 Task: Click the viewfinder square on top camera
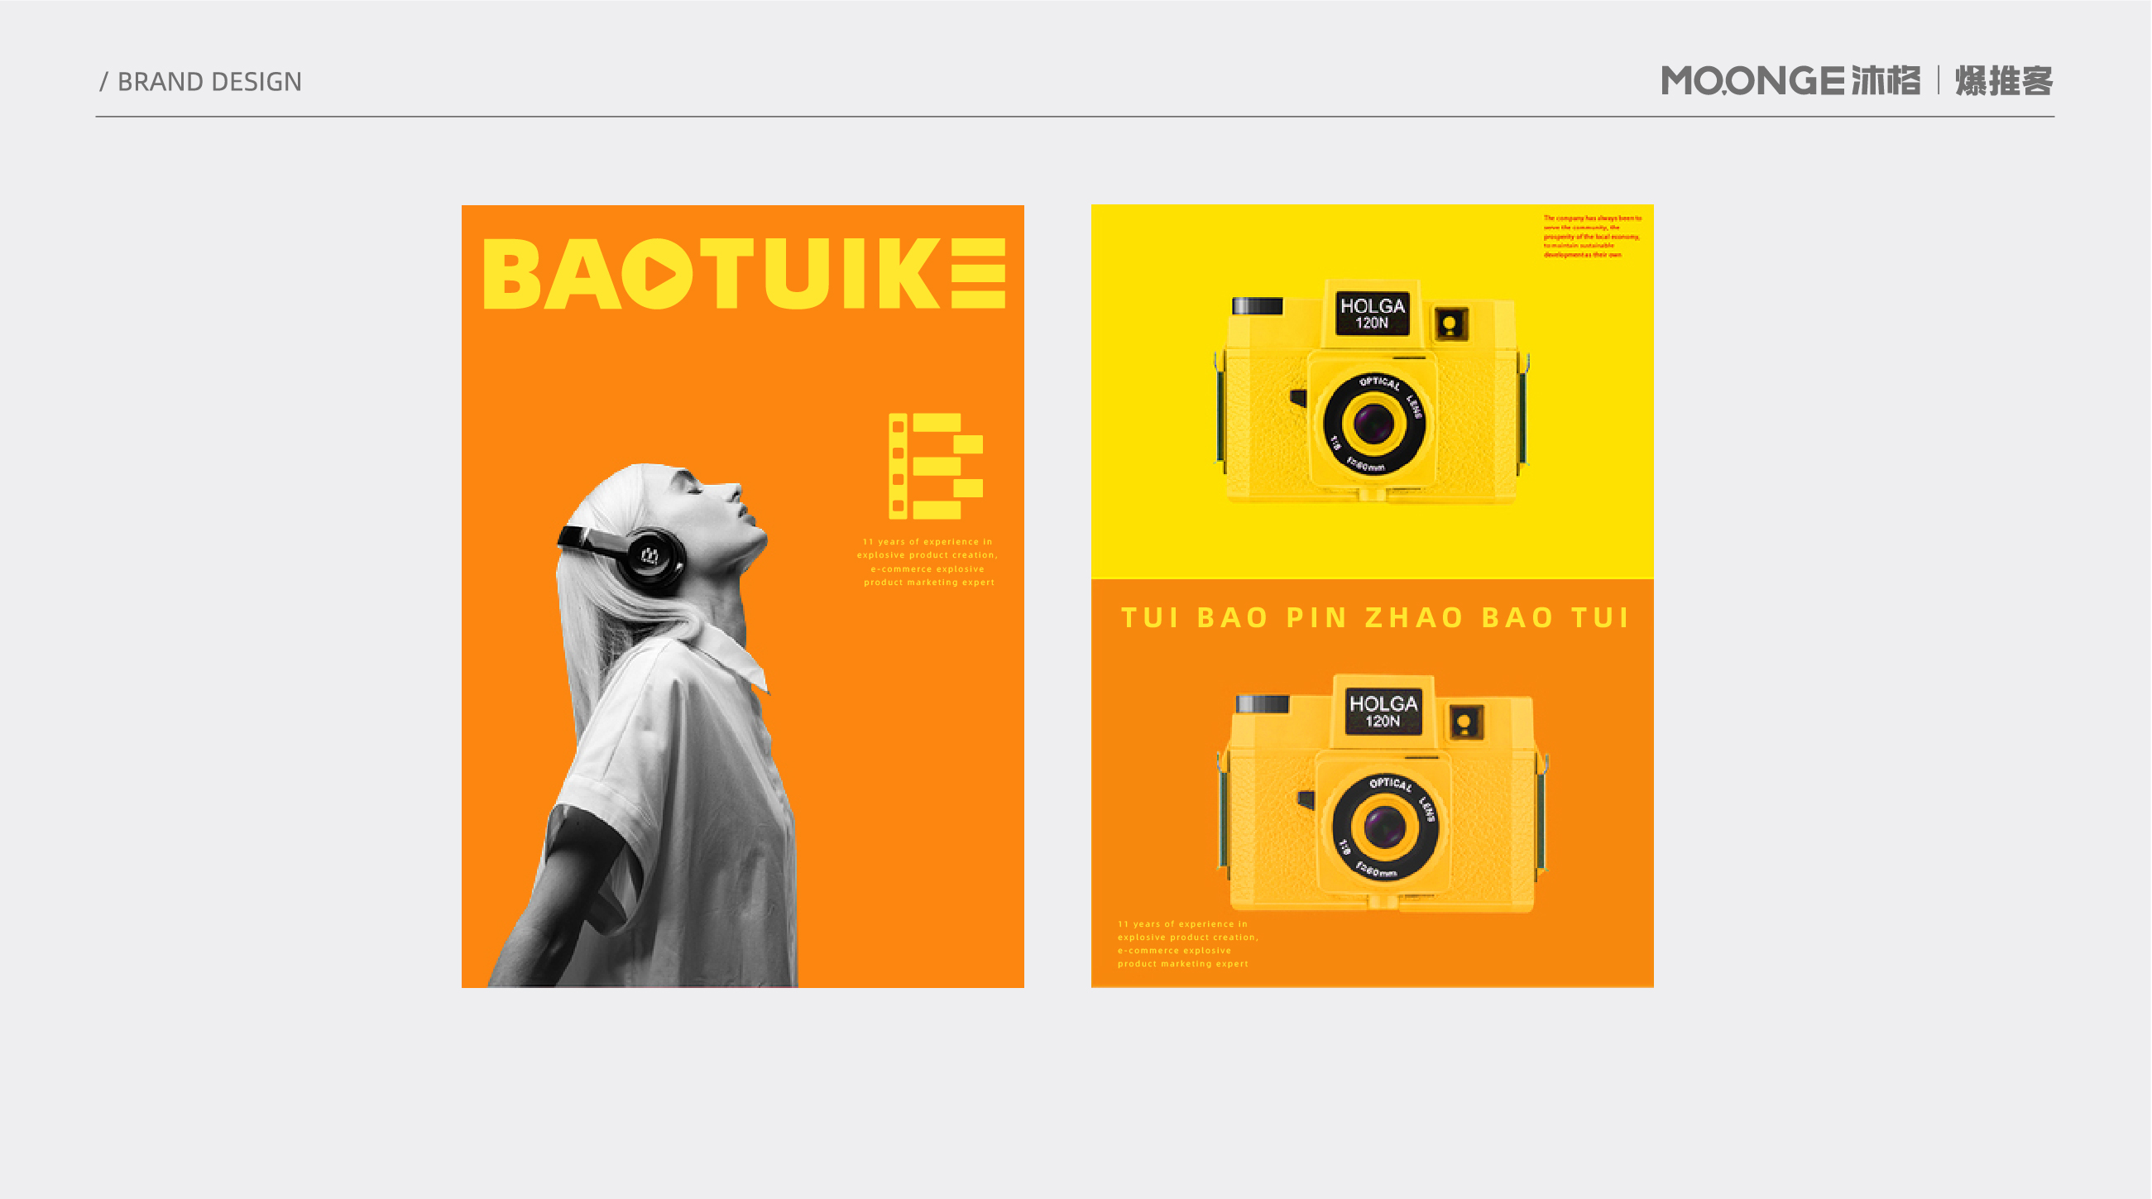click(x=1450, y=324)
